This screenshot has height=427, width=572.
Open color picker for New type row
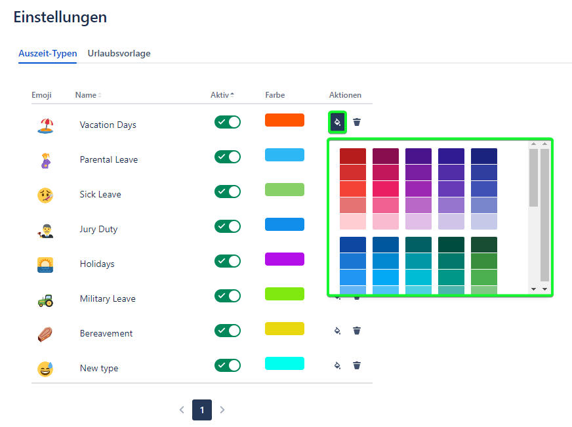(337, 365)
